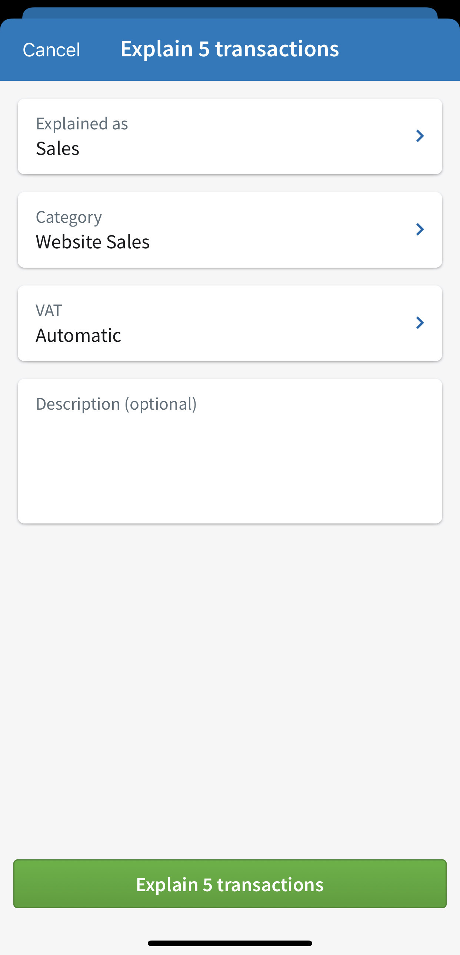
Task: Open the Category selection card
Action: [x=230, y=229]
